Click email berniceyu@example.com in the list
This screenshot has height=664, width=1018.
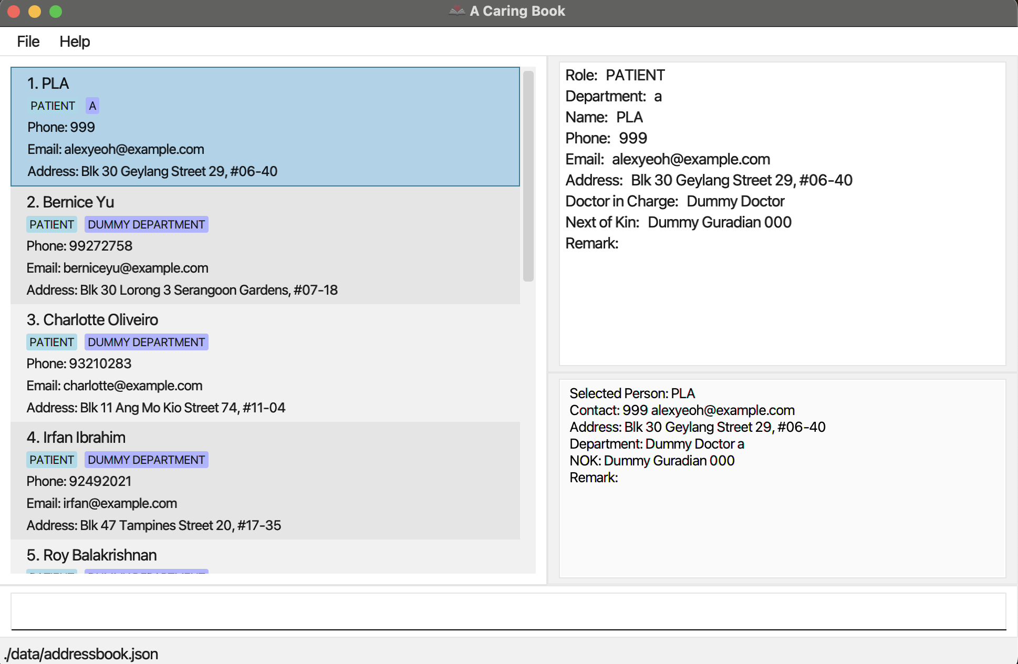pyautogui.click(x=118, y=268)
